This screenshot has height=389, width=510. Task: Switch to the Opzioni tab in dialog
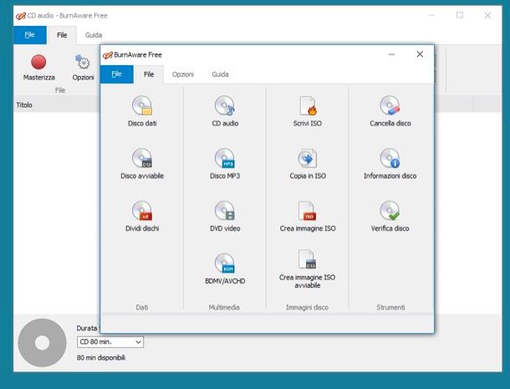[183, 74]
